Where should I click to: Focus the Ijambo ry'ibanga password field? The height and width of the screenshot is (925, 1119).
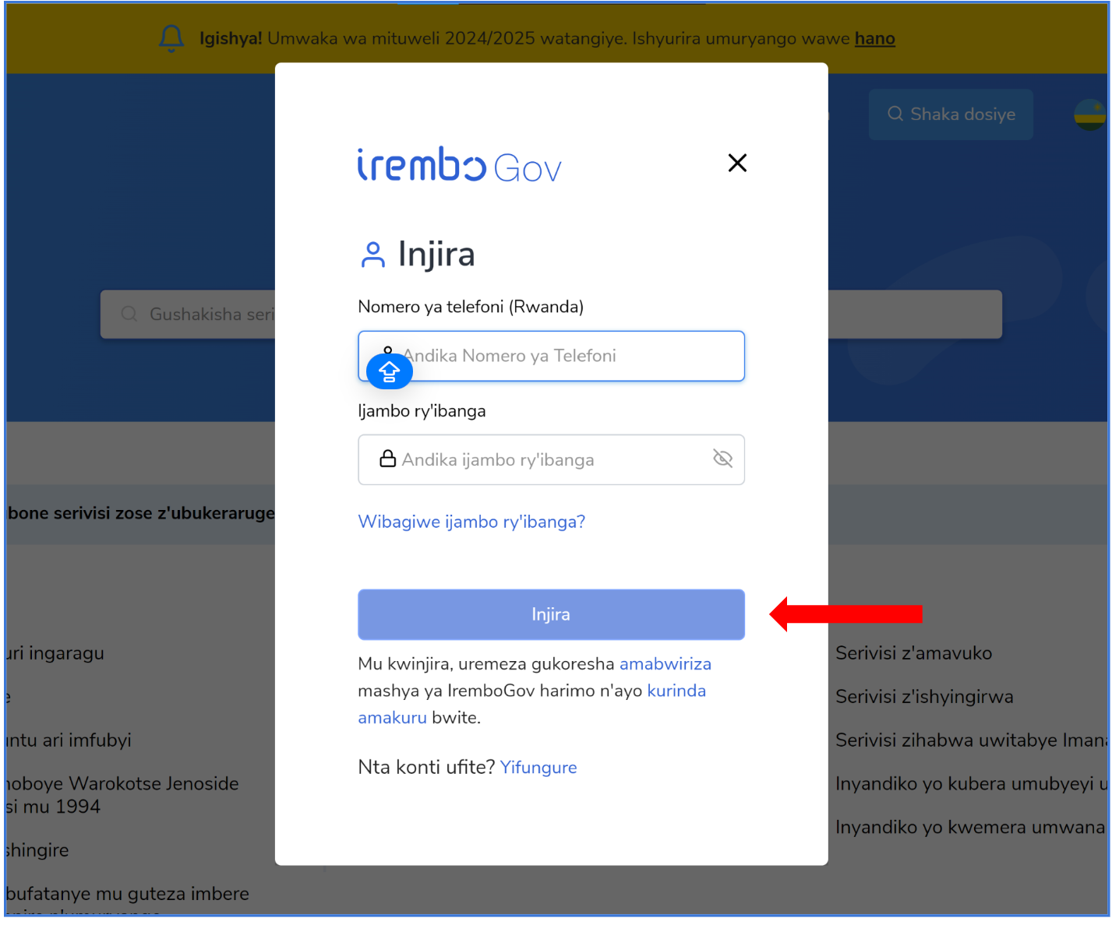[551, 459]
